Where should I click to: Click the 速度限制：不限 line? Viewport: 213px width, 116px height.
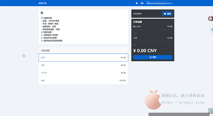click(48, 26)
